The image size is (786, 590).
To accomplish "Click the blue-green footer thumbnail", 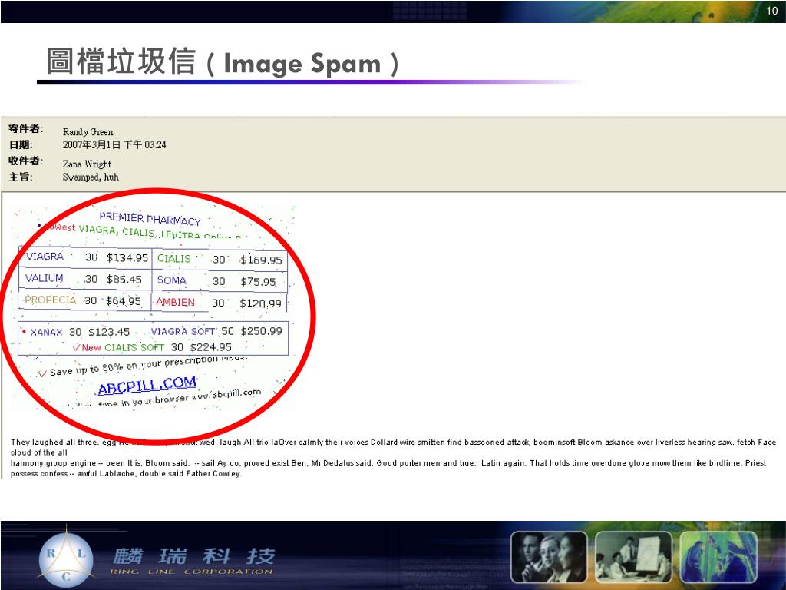I will (718, 557).
